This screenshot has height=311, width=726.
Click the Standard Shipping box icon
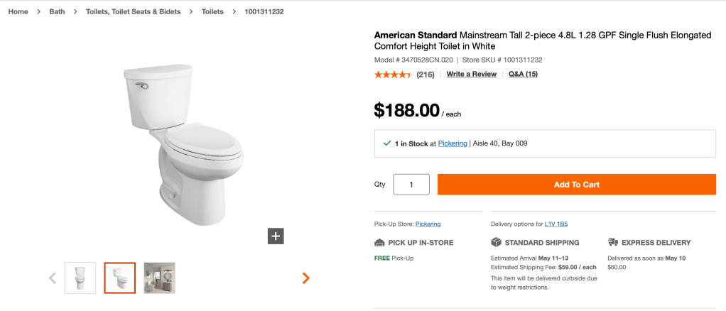[496, 243]
